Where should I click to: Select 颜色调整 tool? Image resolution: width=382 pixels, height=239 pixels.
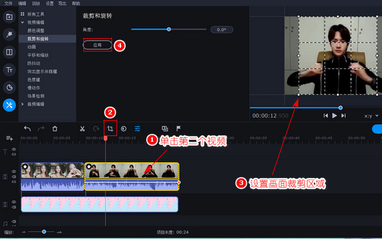tap(36, 31)
